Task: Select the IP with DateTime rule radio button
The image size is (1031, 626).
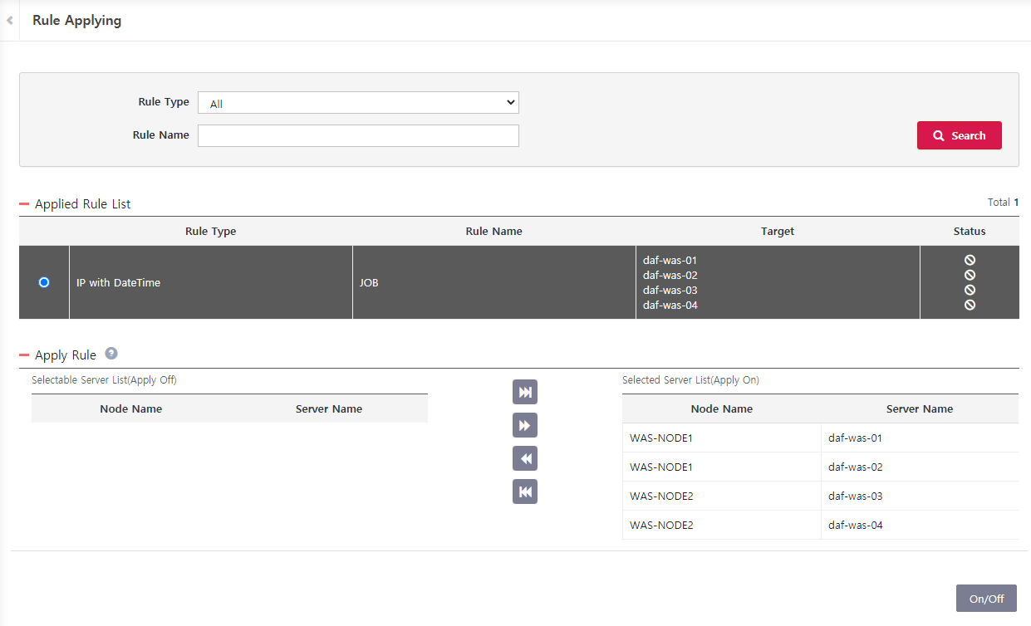Action: tap(43, 282)
